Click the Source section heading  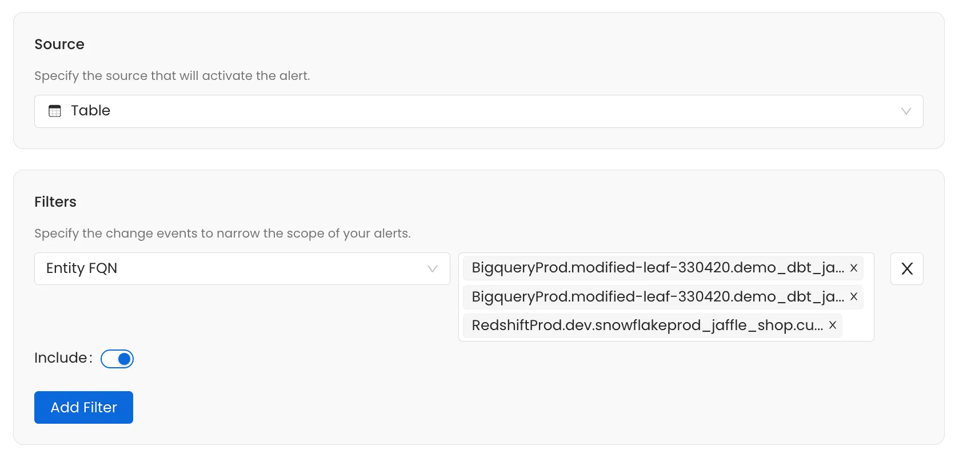click(x=59, y=45)
